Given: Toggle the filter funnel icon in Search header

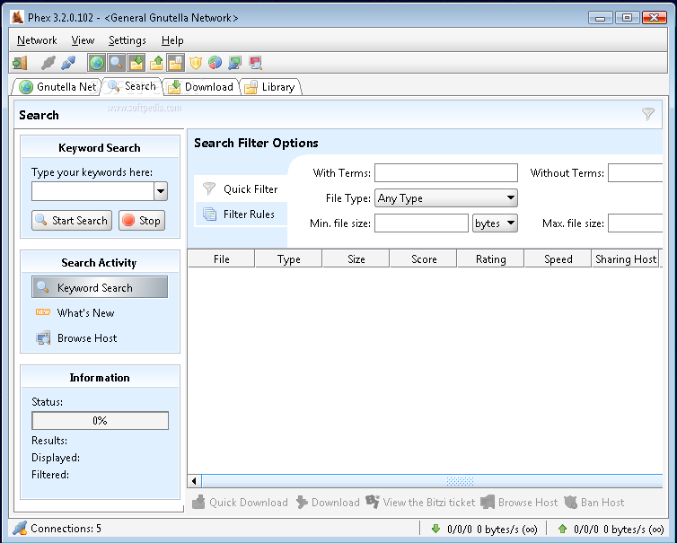Looking at the screenshot, I should pyautogui.click(x=647, y=114).
